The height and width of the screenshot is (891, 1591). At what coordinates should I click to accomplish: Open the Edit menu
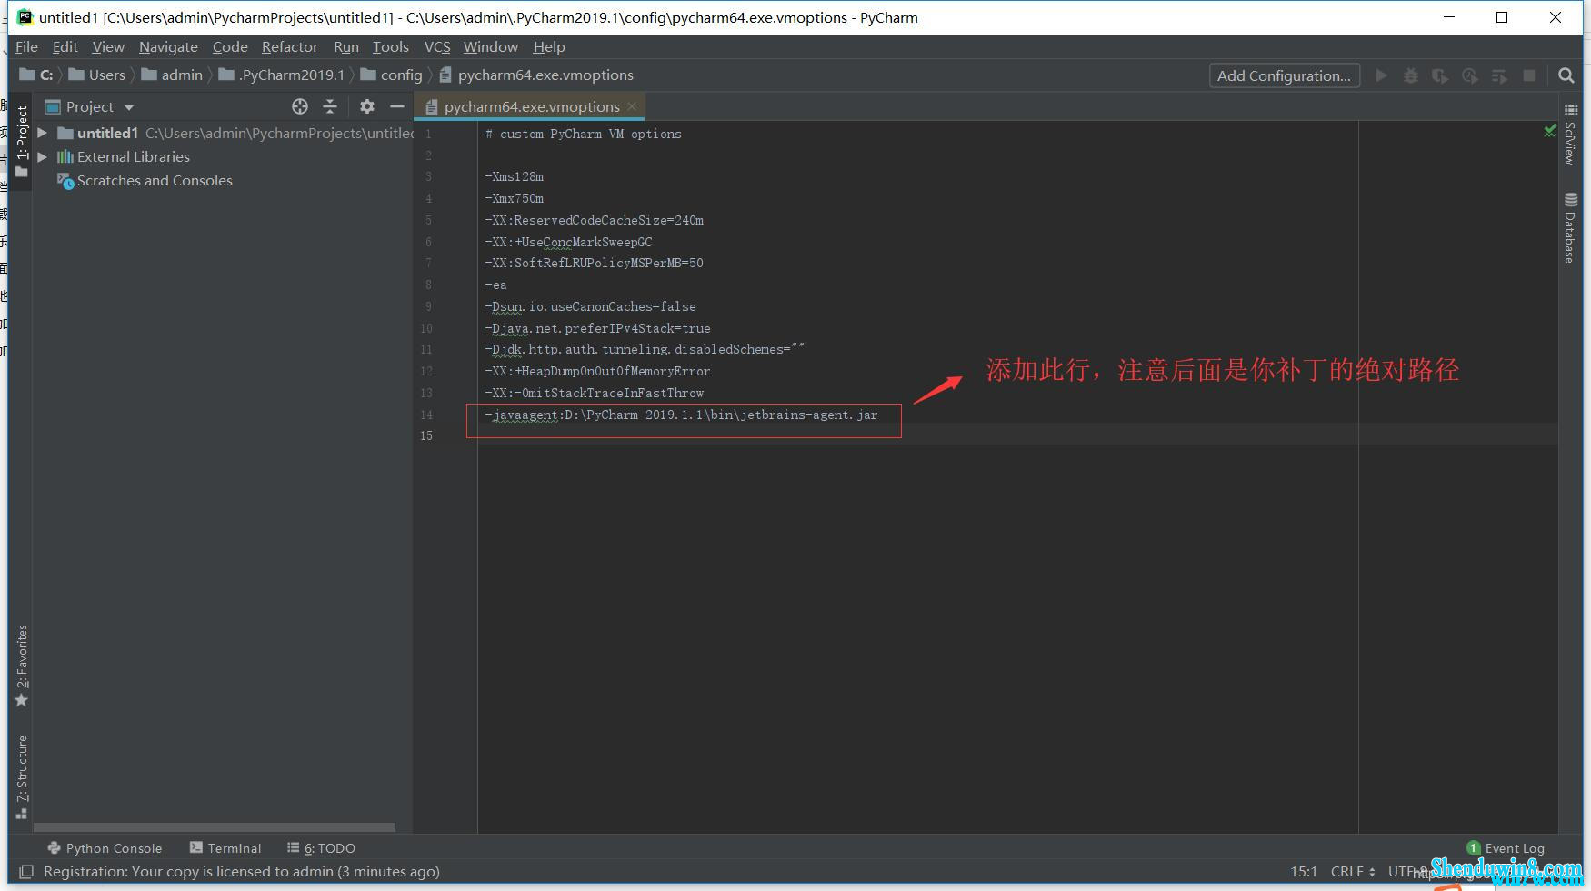point(65,46)
